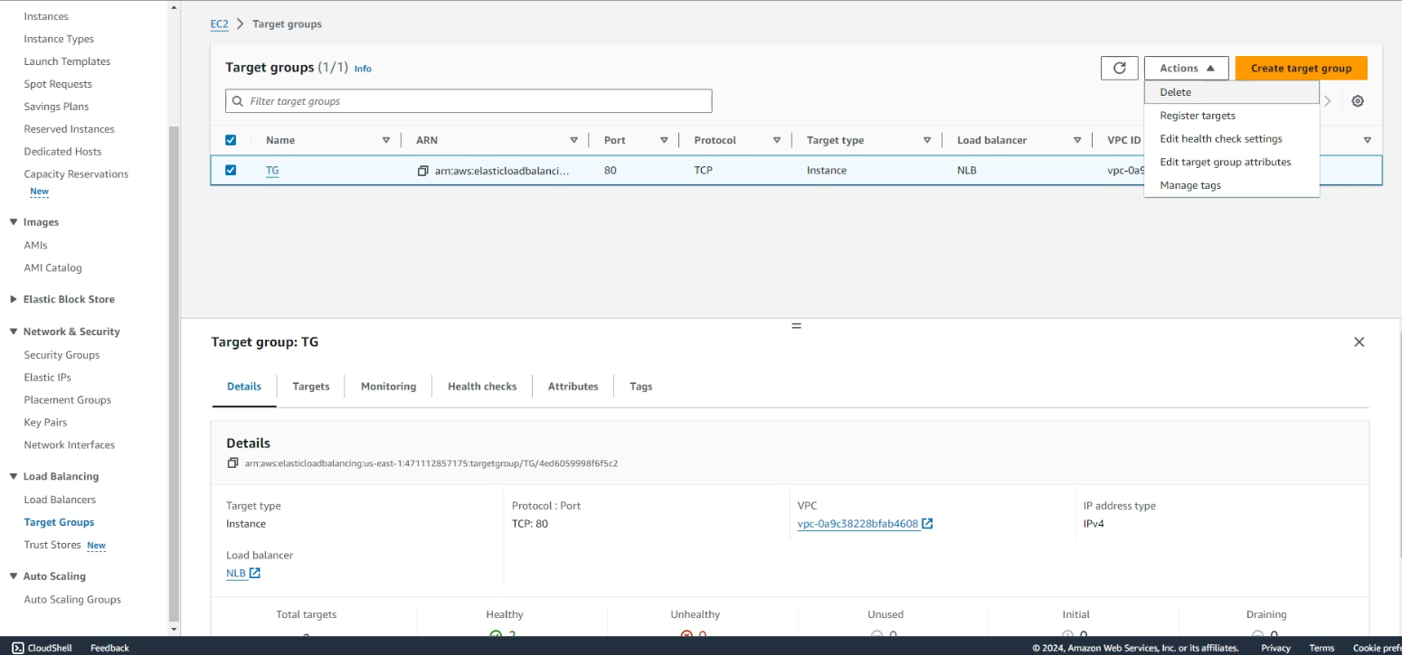The image size is (1402, 655).
Task: Open the Load Balancers sidebar link
Action: (60, 500)
